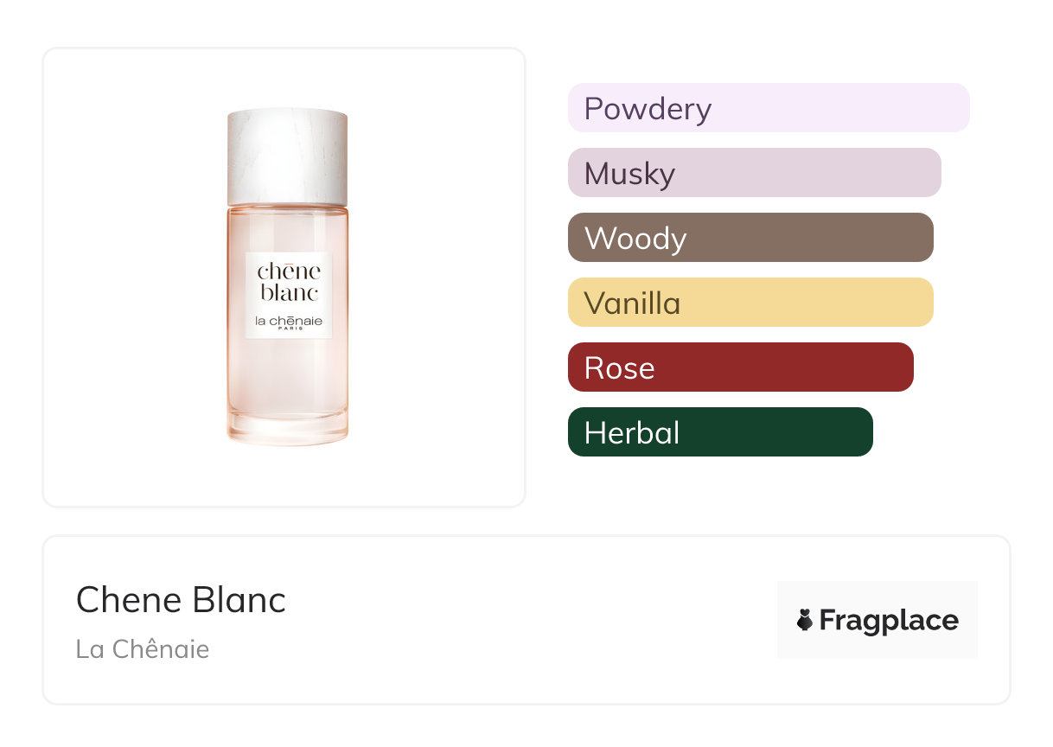This screenshot has height=747, width=1053.
Task: Select the Musky accord bar
Action: (x=754, y=173)
